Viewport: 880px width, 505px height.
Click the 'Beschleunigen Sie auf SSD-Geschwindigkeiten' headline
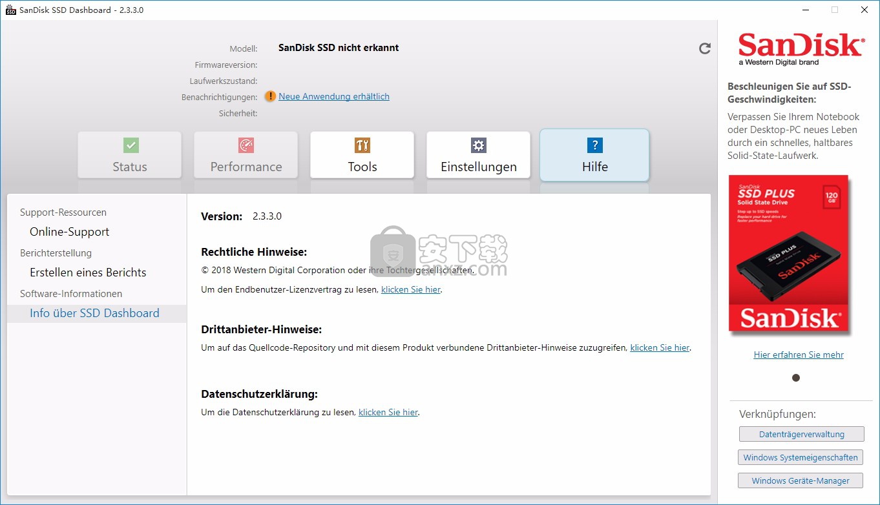[x=790, y=93]
